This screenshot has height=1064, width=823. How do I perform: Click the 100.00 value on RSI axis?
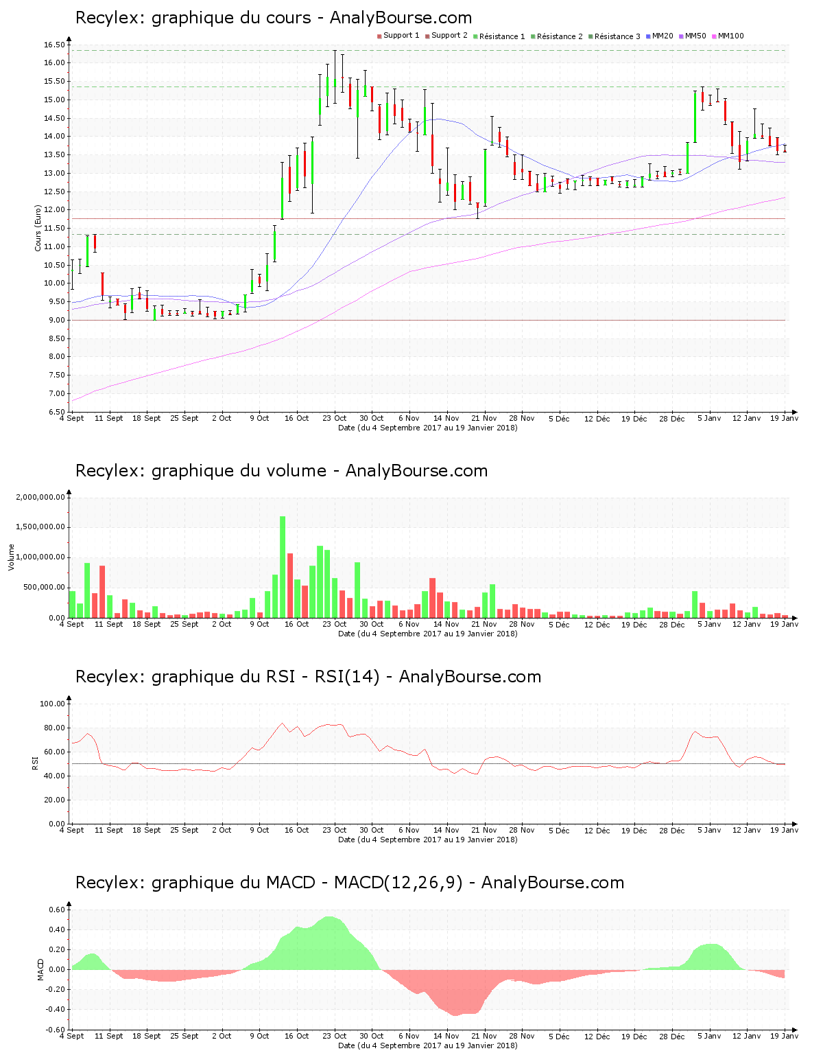(x=52, y=704)
